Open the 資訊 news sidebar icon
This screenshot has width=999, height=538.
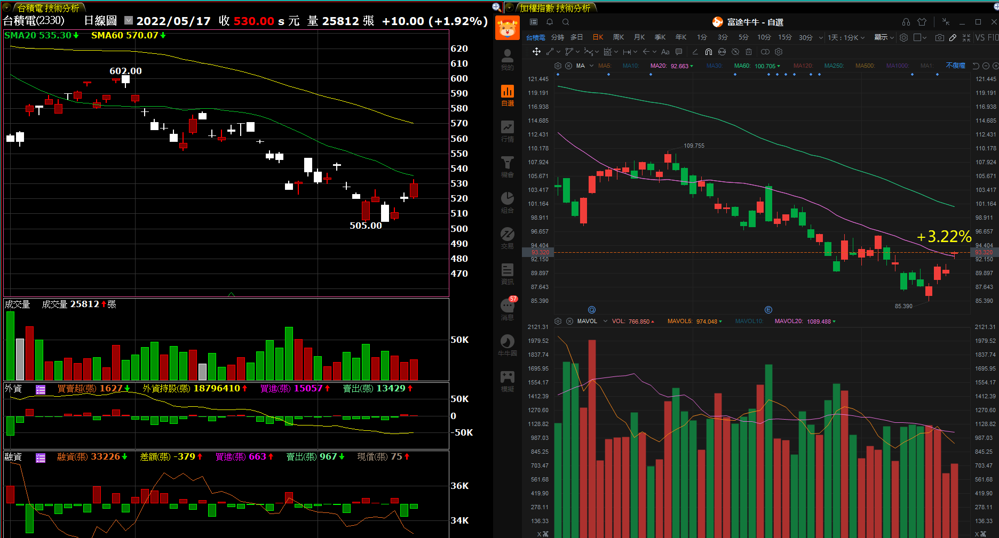coord(508,274)
